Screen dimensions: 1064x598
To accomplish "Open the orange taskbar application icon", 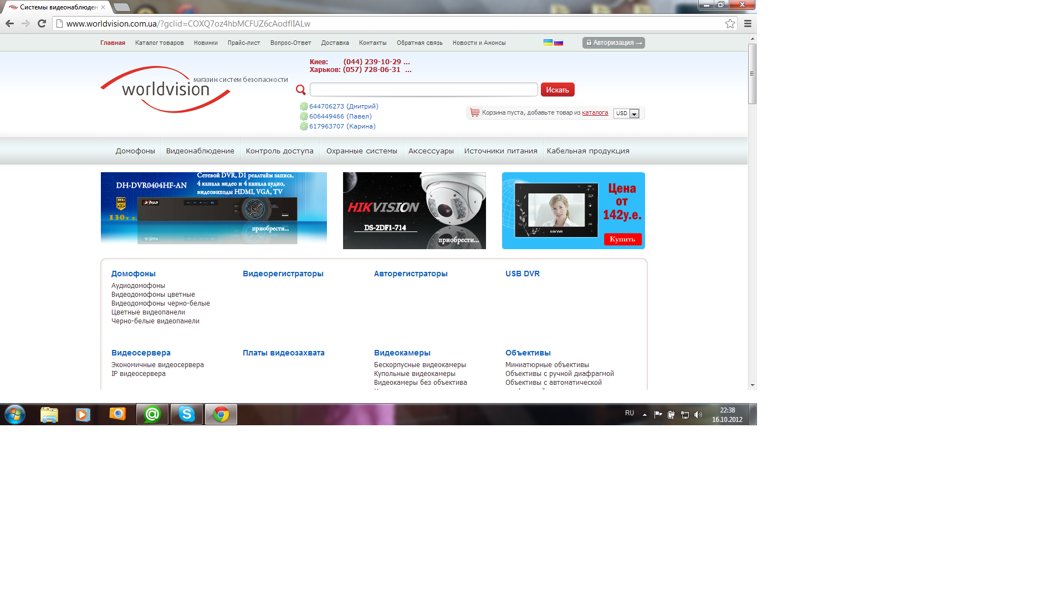I will [x=117, y=414].
